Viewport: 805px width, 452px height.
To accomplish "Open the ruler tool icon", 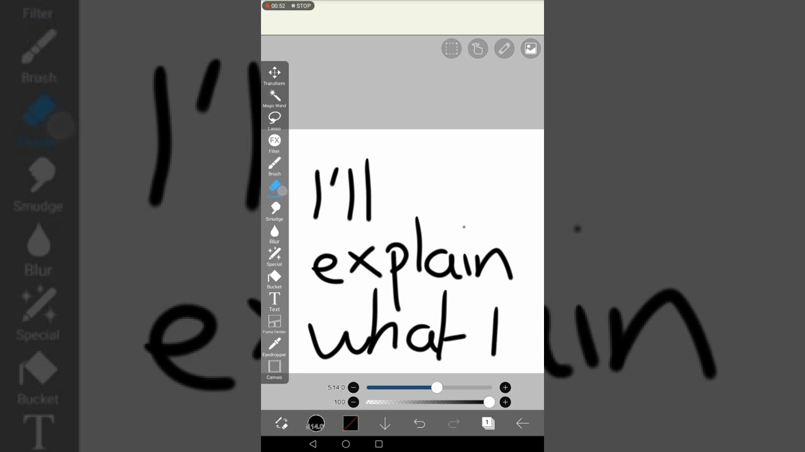I will pyautogui.click(x=504, y=48).
